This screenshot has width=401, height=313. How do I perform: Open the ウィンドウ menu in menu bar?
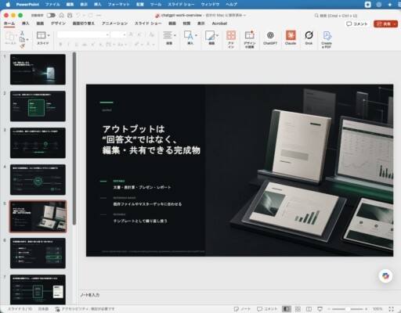[x=210, y=5]
